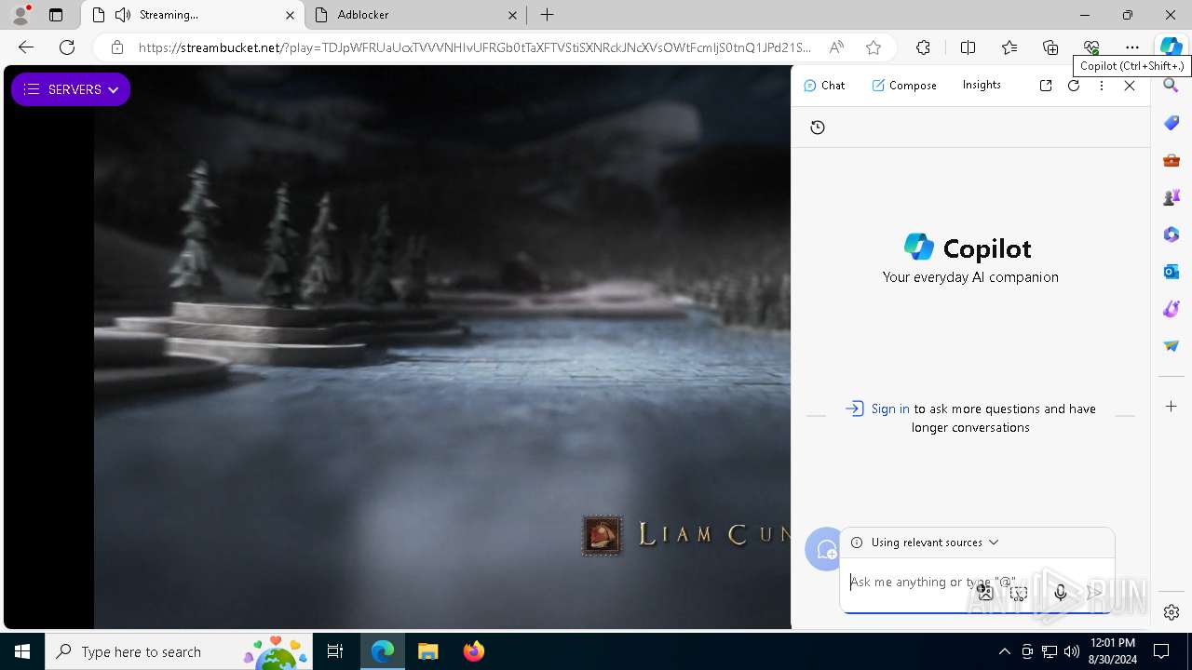Screen dimensions: 1192x670
Task: Open sidebar Microsoft 365 icon
Action: [1172, 234]
